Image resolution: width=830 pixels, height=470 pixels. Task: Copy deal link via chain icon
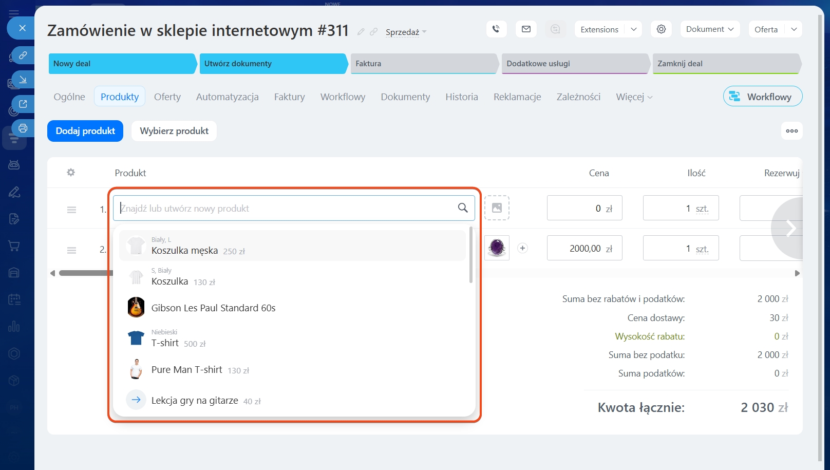(374, 32)
